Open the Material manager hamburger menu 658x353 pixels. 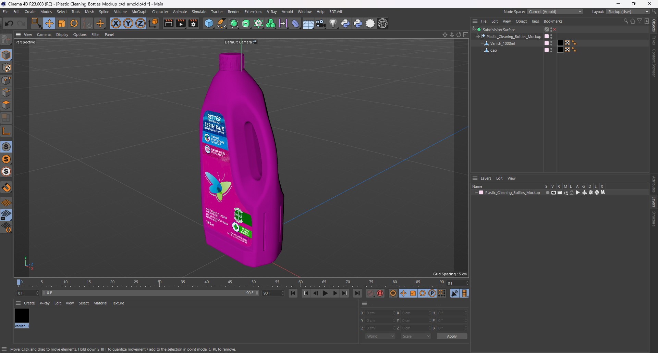pos(18,303)
